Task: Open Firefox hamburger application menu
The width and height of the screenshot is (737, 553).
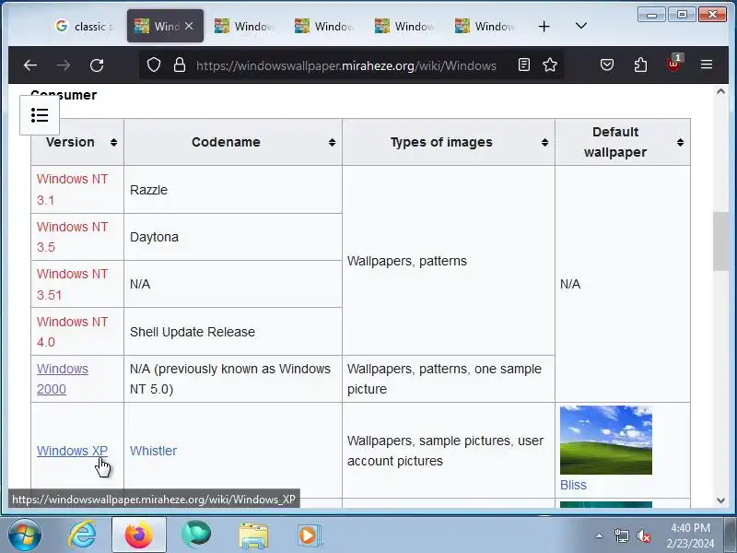Action: [x=707, y=65]
